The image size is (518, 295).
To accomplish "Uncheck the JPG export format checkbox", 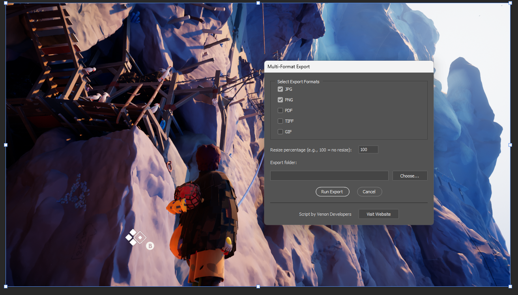I will 280,89.
